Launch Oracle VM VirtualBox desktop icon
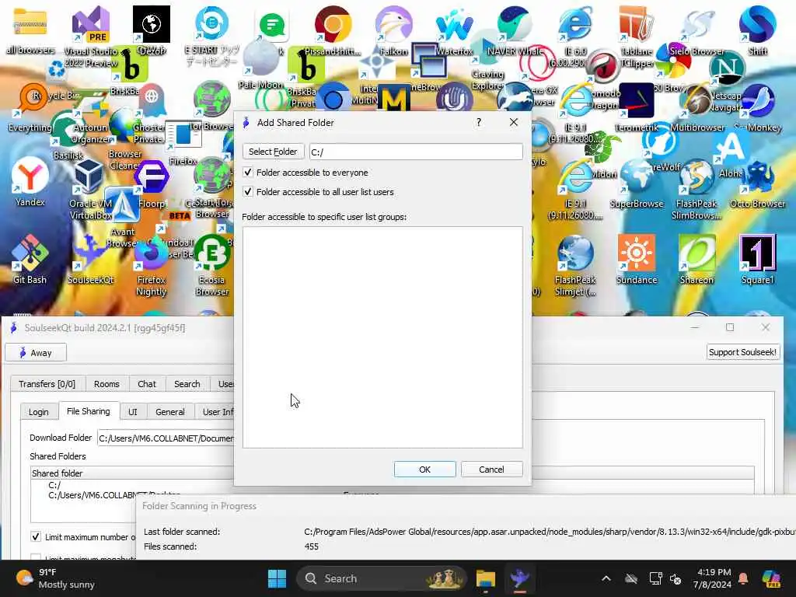 pos(90,189)
